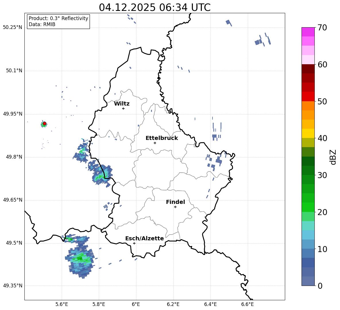The width and height of the screenshot is (340, 310).
Task: Click the colorbar tick label 40
Action: (x=322, y=138)
